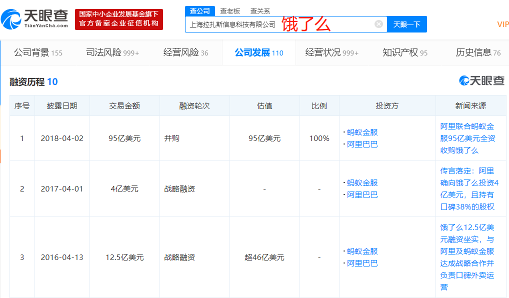Image resolution: width=509 pixels, height=298 pixels.
Task: Switch to the 查关系 search tab
Action: (260, 11)
